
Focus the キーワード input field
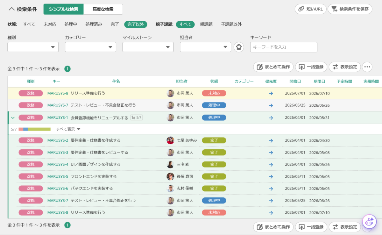(284, 47)
